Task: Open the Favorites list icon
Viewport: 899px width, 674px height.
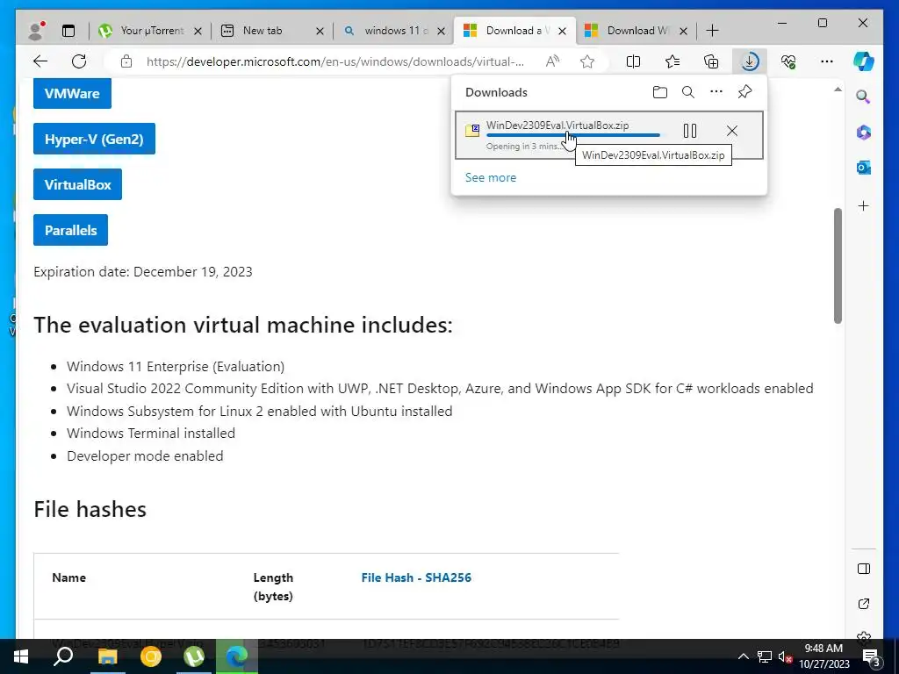Action: (672, 61)
